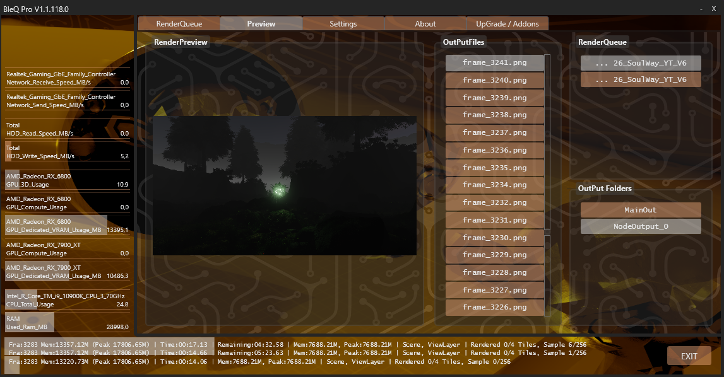Image resolution: width=724 pixels, height=377 pixels.
Task: Choose the NodeOutput_0 output folder
Action: coord(641,226)
